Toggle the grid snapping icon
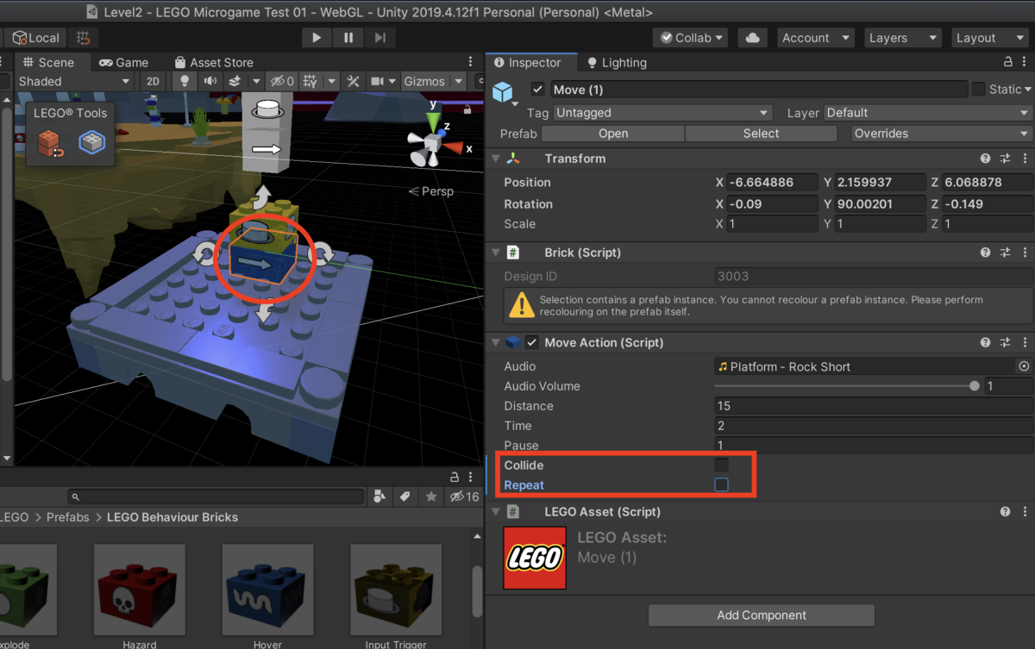 click(83, 38)
